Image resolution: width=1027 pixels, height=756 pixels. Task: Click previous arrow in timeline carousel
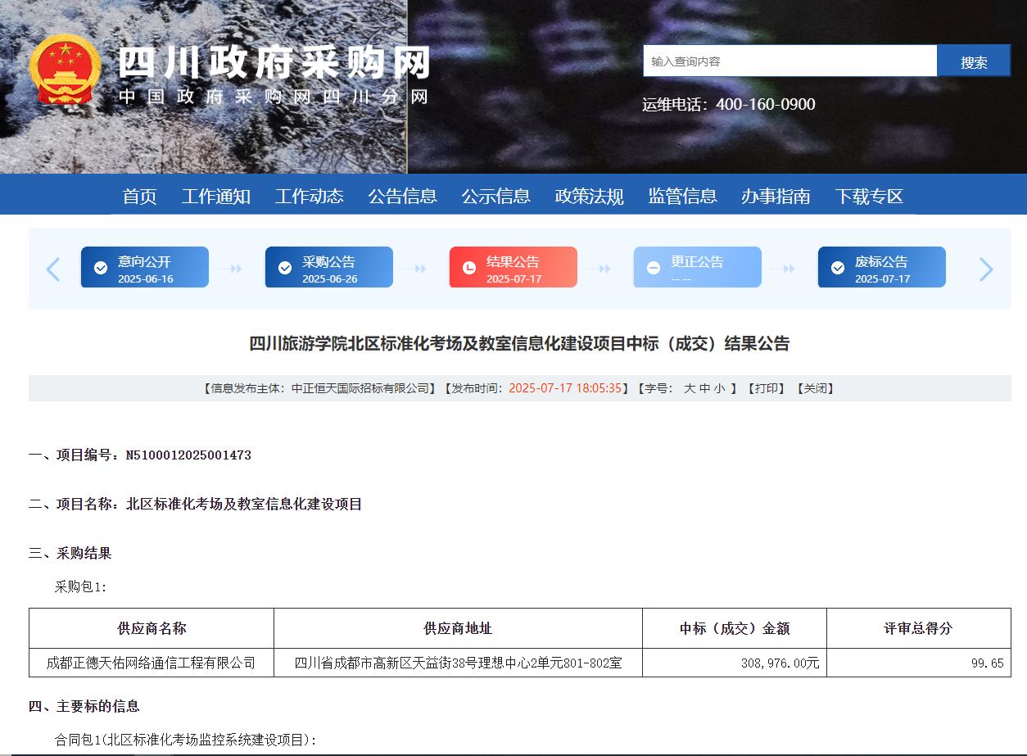click(53, 269)
